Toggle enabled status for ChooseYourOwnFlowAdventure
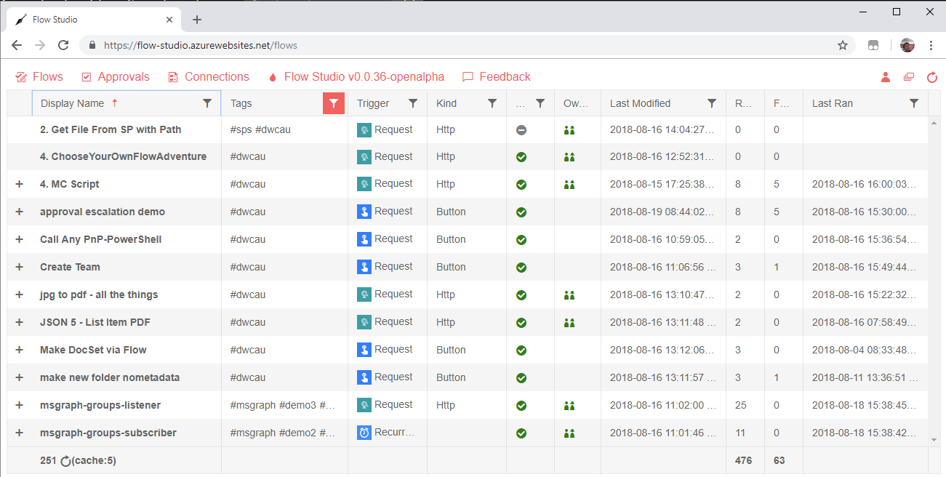946x477 pixels. coord(521,157)
